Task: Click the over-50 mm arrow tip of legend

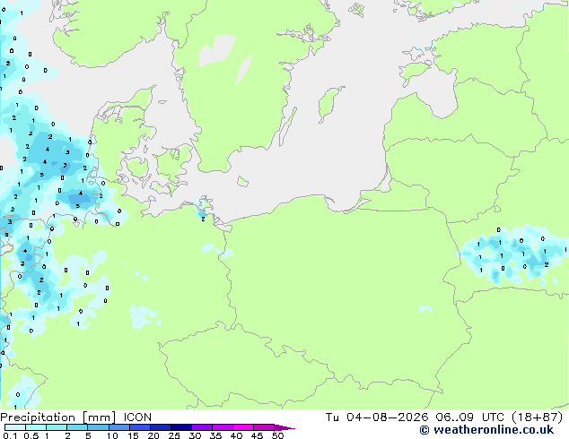Action: (x=284, y=427)
